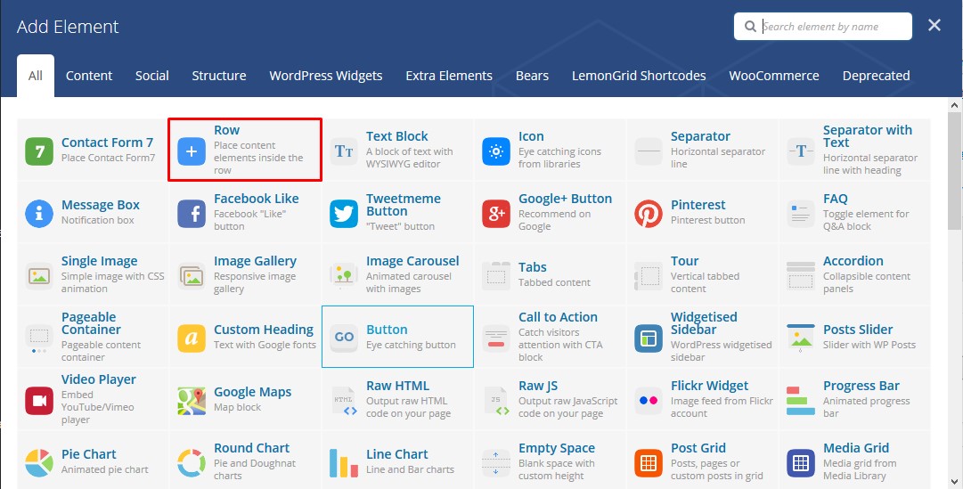963x489 pixels.
Task: Close the Add Element dialog
Action: pos(934,26)
